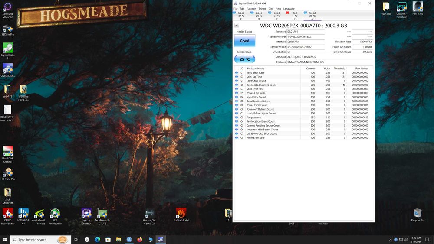The image size is (434, 244).
Task: Switch to the C: drive tab (37 °C)
Action: pyautogui.click(x=241, y=16)
